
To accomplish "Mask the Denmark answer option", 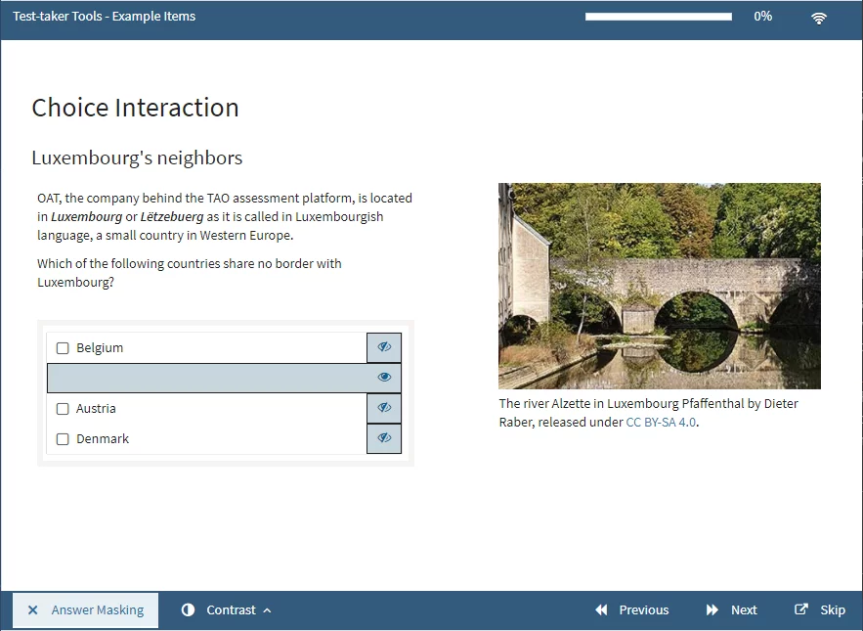I will [384, 438].
